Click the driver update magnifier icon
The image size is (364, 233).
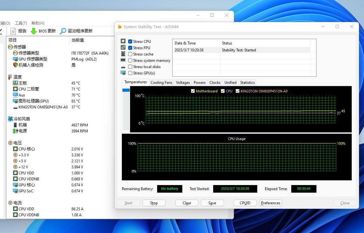[63, 31]
